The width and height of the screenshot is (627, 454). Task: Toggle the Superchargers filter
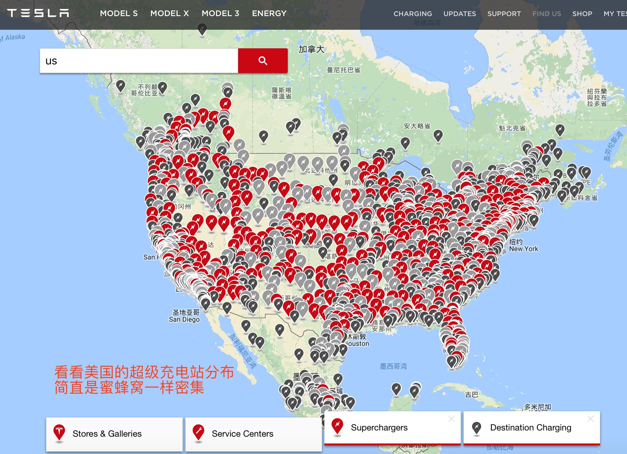pos(379,428)
